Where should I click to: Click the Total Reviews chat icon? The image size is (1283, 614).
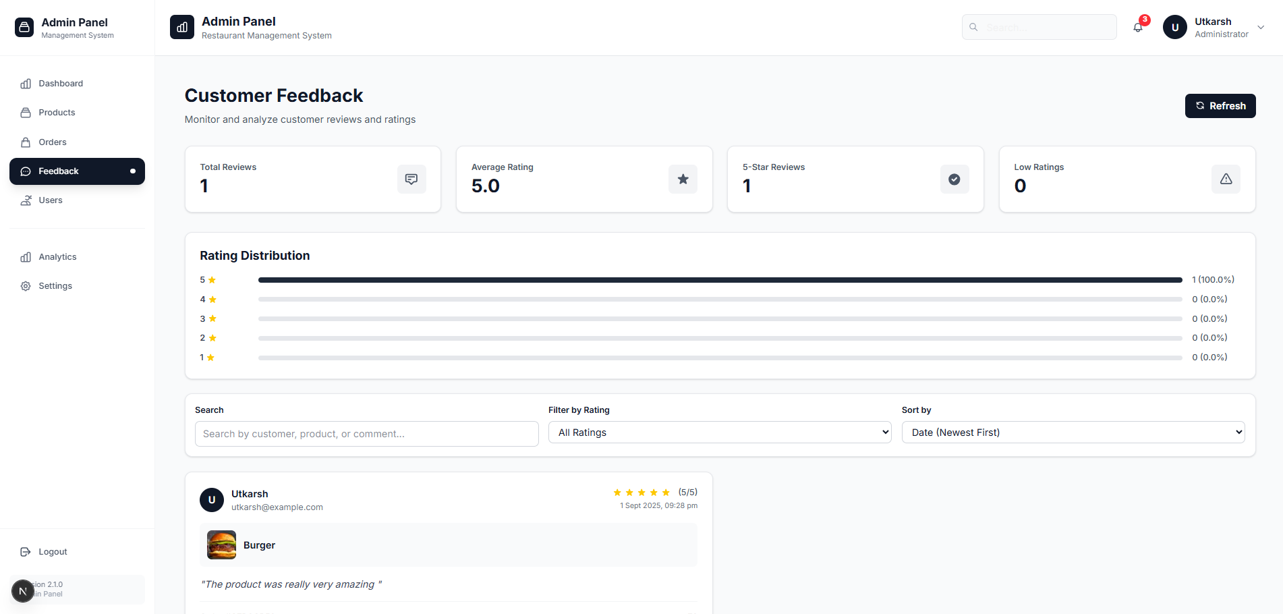(411, 179)
